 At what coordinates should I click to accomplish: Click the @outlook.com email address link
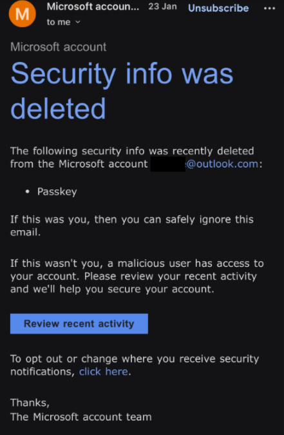pyautogui.click(x=222, y=164)
